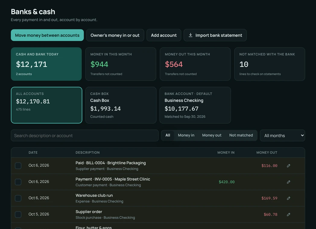The height and width of the screenshot is (229, 316).
Task: Click the 'Banks & cash' page heading
Action: [33, 12]
